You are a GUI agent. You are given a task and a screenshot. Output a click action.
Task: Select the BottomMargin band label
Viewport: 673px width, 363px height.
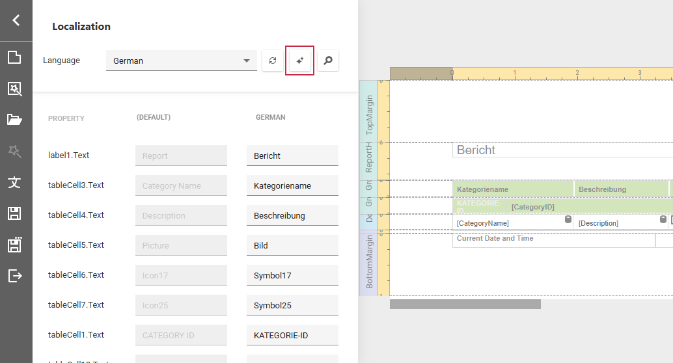[369, 263]
